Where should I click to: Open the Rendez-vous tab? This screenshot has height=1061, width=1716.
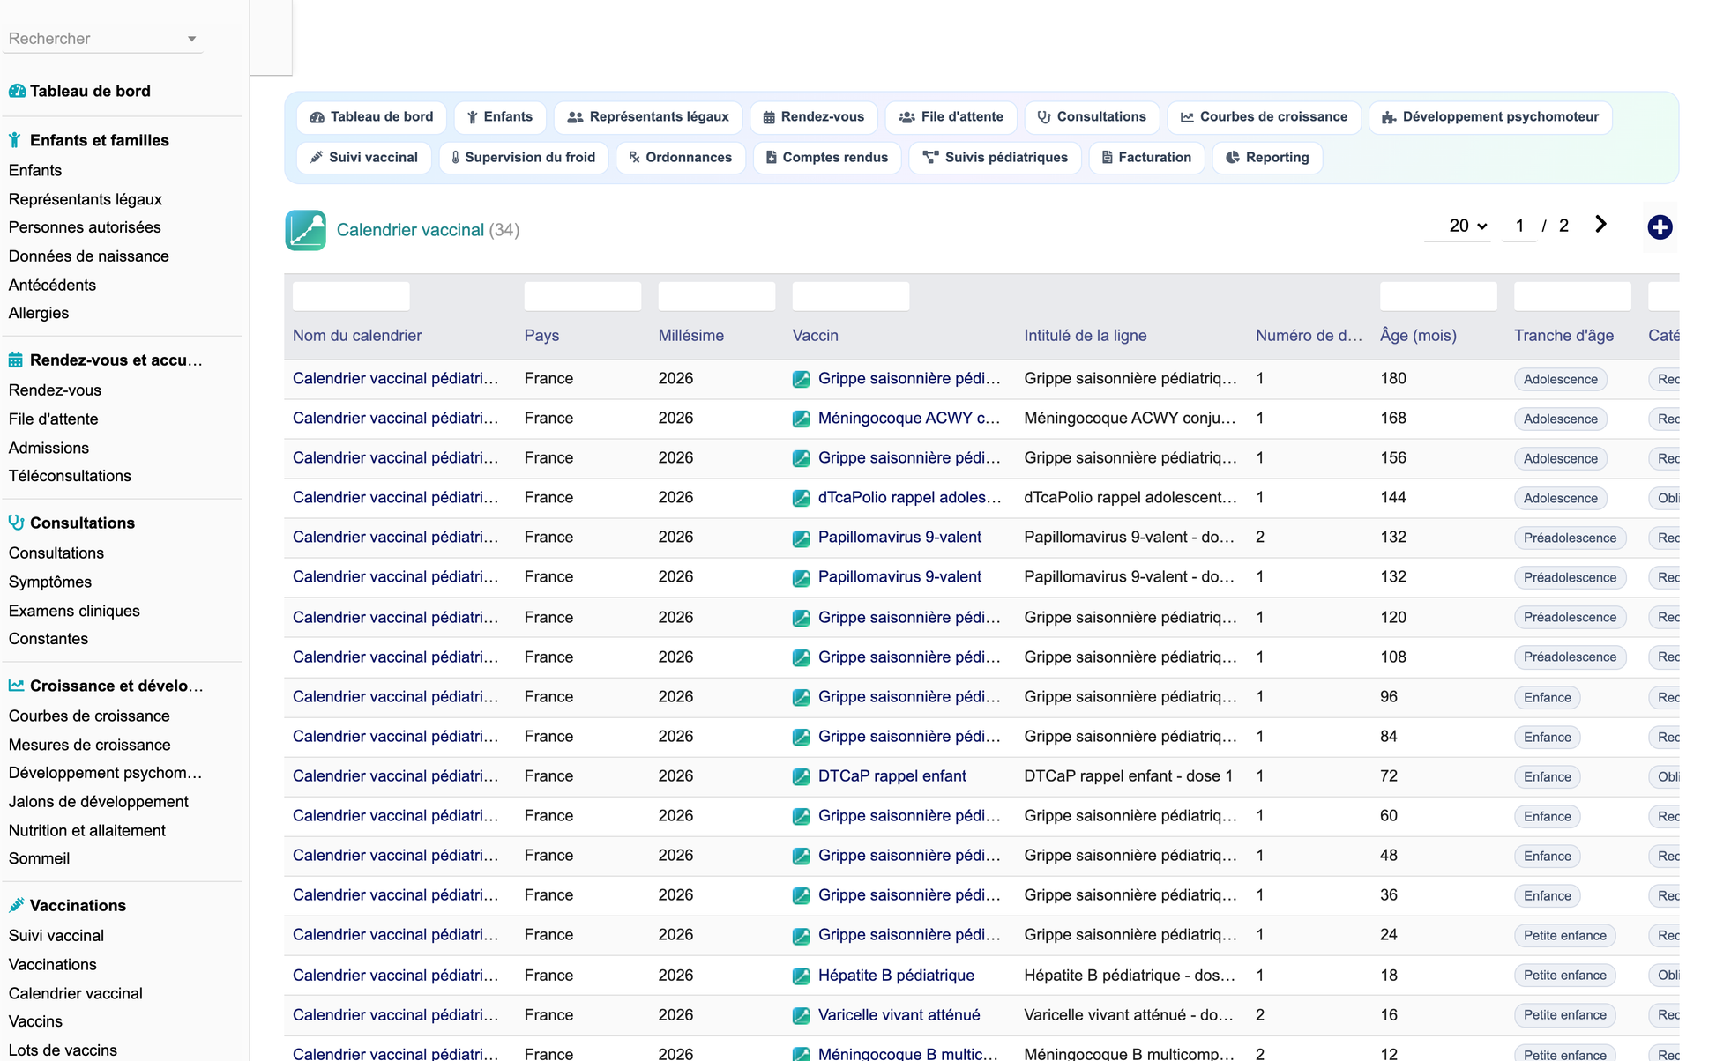[x=813, y=117]
